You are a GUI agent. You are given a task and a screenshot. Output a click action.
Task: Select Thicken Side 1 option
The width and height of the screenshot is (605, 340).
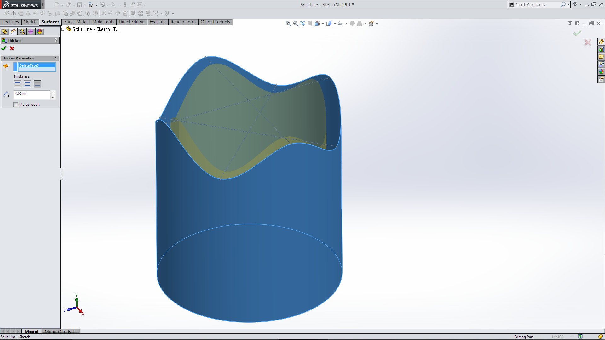pyautogui.click(x=18, y=84)
